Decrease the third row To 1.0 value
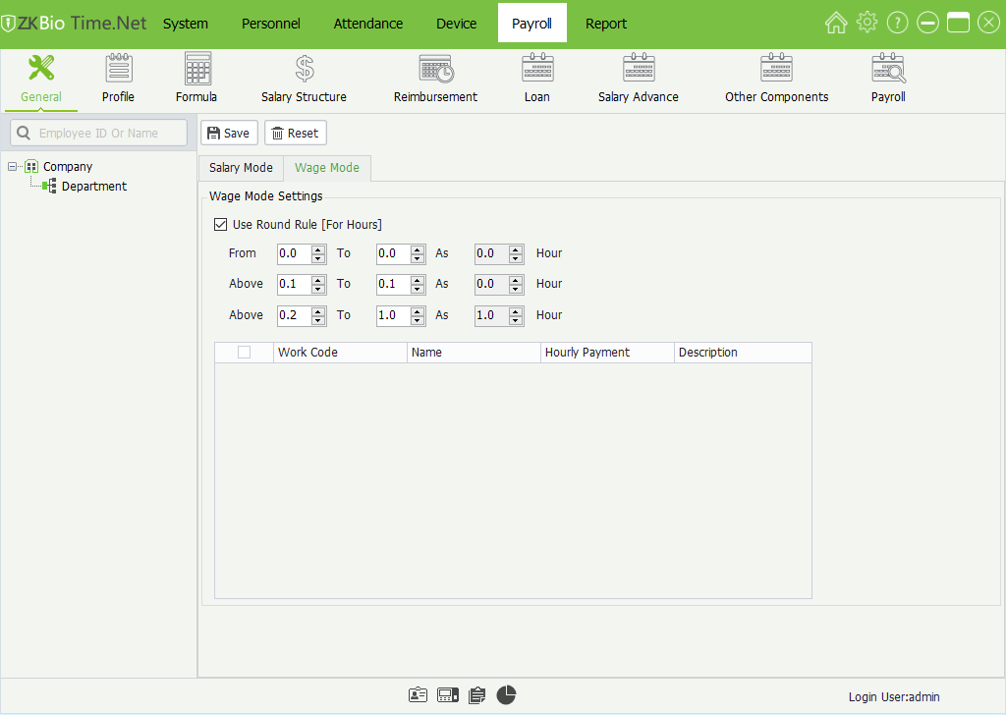 418,320
